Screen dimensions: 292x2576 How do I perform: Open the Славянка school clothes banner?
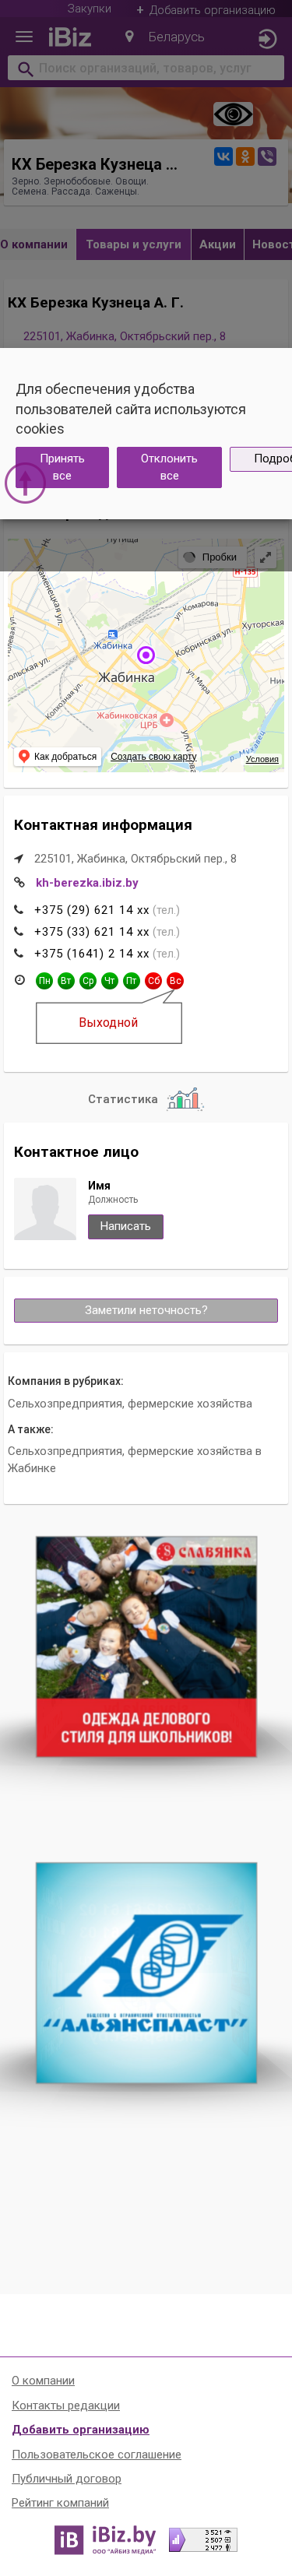click(146, 1647)
